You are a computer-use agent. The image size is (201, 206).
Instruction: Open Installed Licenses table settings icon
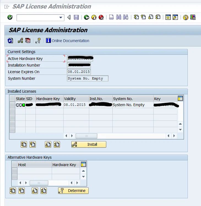click(x=180, y=98)
